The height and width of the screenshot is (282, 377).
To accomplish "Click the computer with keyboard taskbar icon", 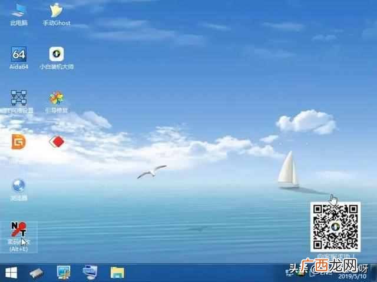I will click(x=90, y=273).
